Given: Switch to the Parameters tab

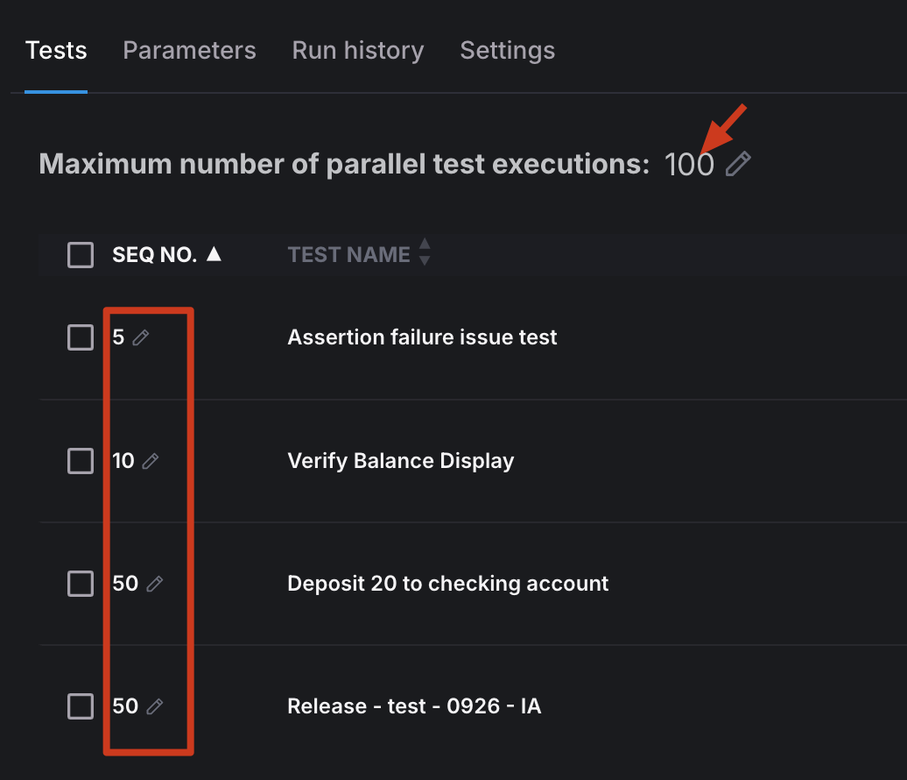Looking at the screenshot, I should point(189,50).
